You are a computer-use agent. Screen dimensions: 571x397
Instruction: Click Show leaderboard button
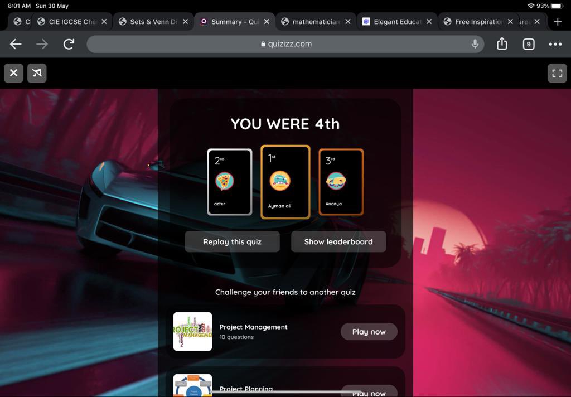pos(338,241)
